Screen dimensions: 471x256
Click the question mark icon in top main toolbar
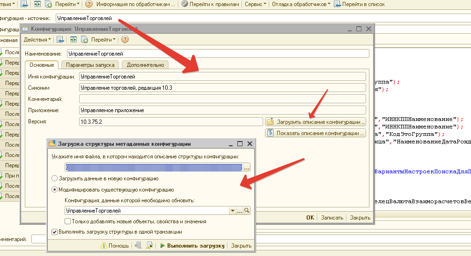pos(89,4)
